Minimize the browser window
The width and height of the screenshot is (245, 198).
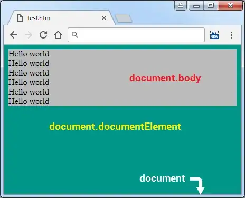coord(196,5)
